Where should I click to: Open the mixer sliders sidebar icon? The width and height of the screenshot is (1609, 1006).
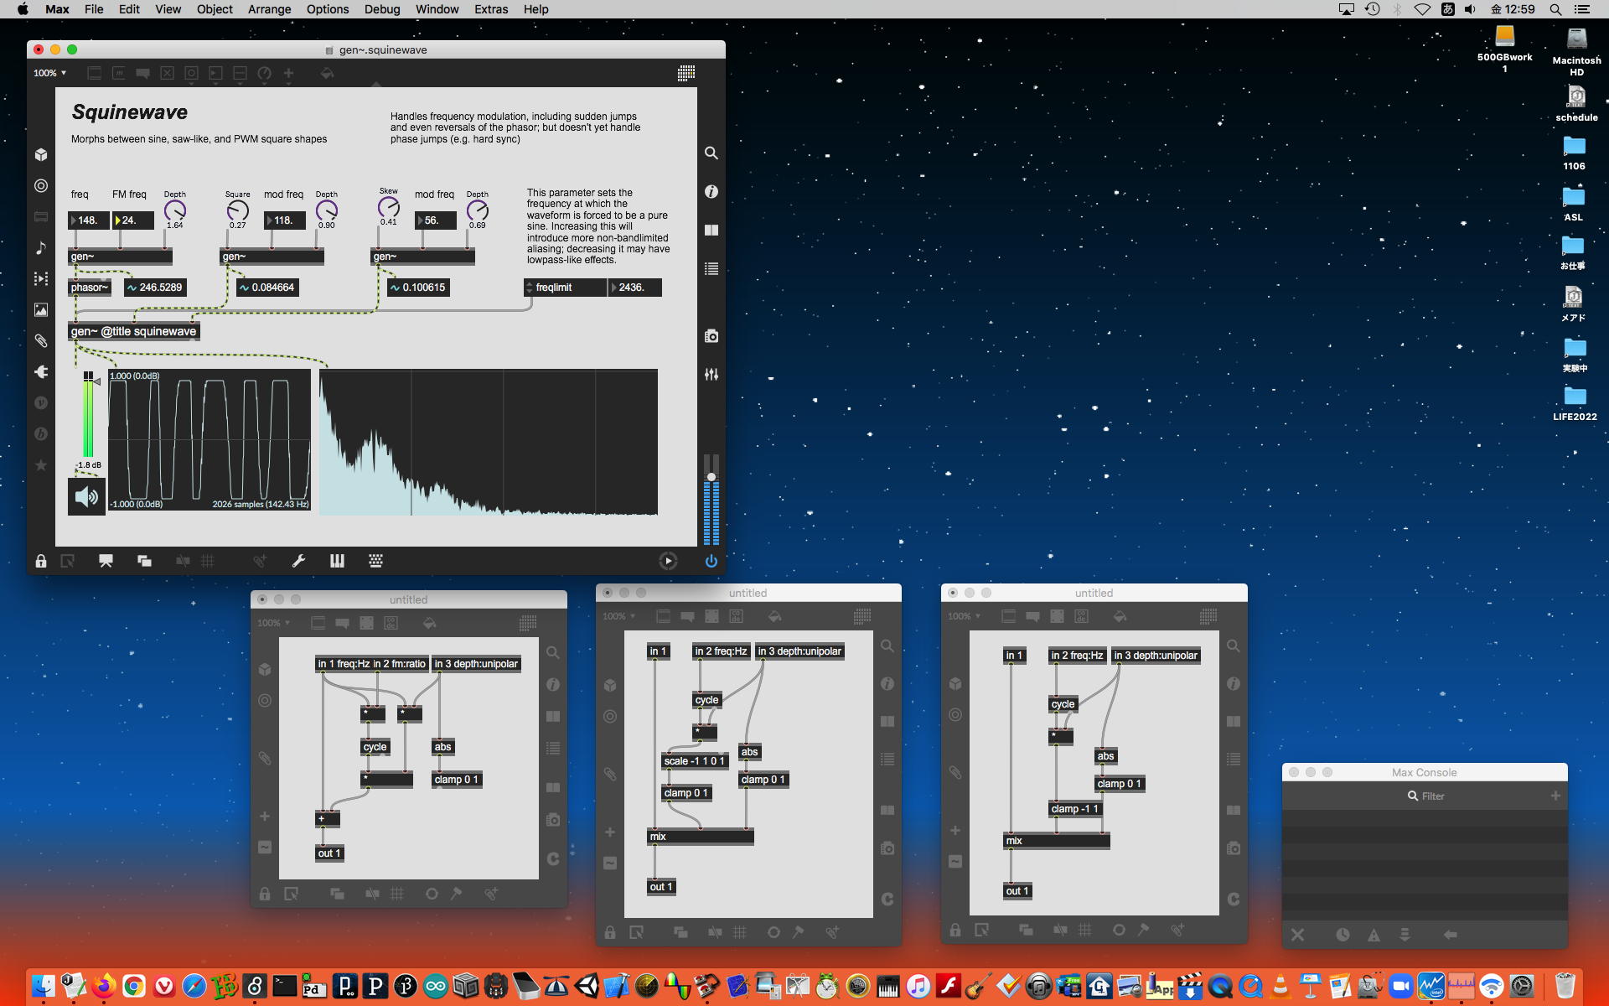tap(711, 375)
